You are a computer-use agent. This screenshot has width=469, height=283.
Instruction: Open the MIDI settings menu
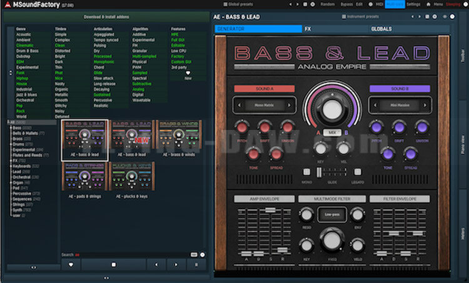(380, 4)
